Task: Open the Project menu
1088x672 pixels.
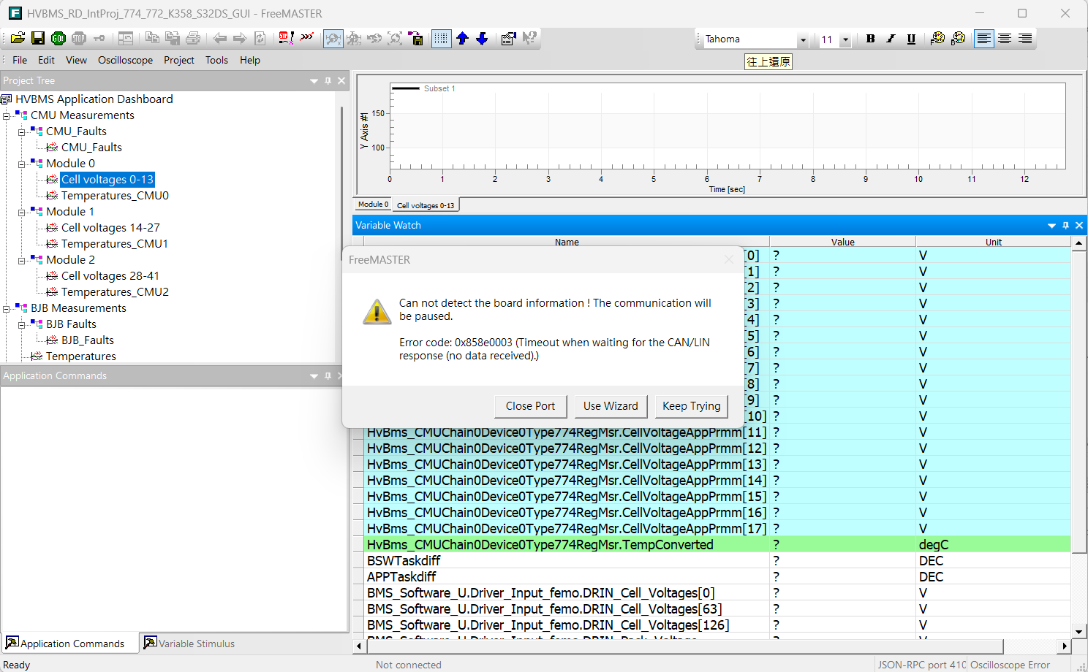Action: [x=179, y=60]
